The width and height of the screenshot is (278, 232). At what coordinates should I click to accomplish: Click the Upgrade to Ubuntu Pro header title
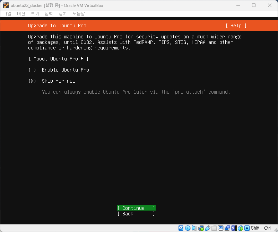coord(57,26)
